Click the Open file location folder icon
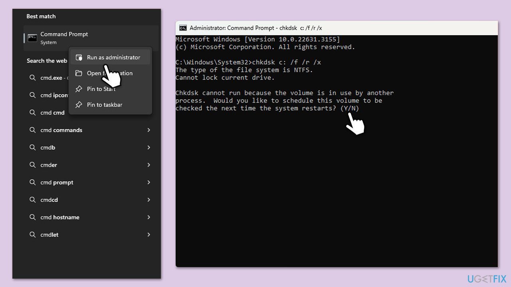This screenshot has width=511, height=287. point(79,73)
